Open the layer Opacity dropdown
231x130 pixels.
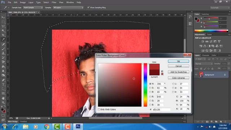[228, 64]
